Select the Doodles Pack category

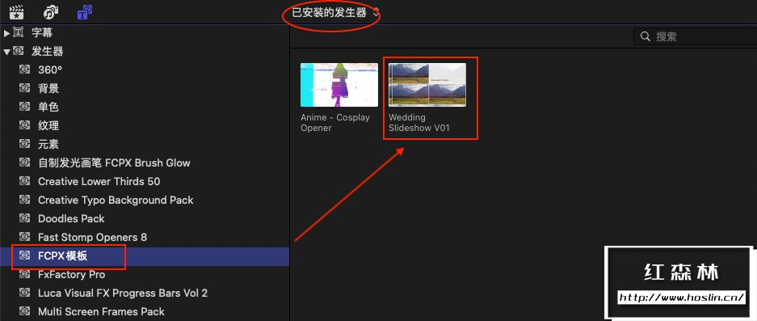145,218
